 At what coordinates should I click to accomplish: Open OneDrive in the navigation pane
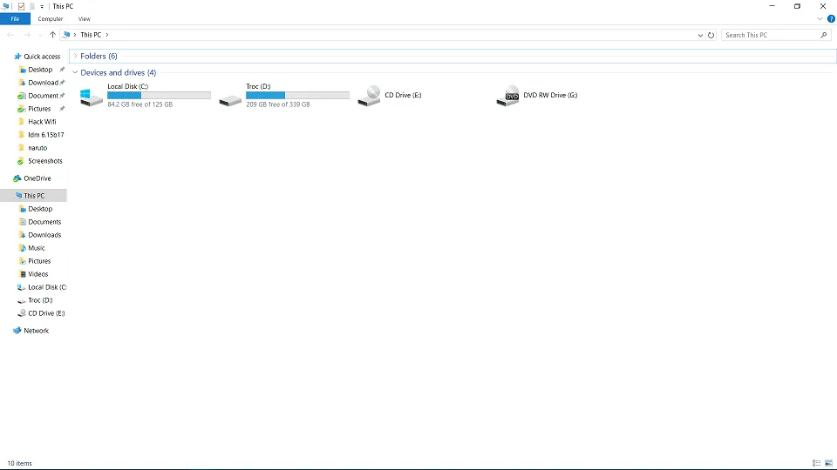37,178
